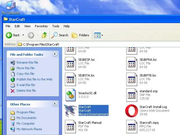Click the StarCraft Manual file name

tap(90, 123)
